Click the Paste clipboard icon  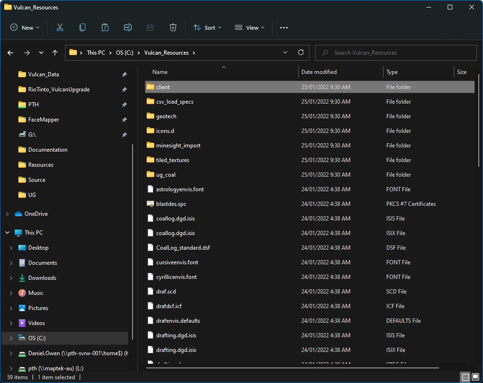coord(105,28)
